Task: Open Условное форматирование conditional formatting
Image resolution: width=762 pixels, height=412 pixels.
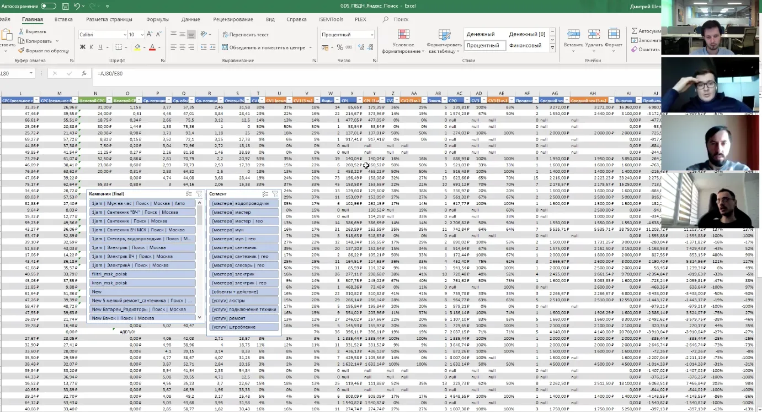Action: point(403,41)
